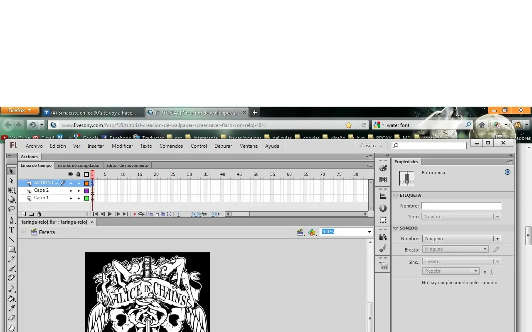Click the New Layer icon
The image size is (532, 332).
pyautogui.click(x=24, y=214)
